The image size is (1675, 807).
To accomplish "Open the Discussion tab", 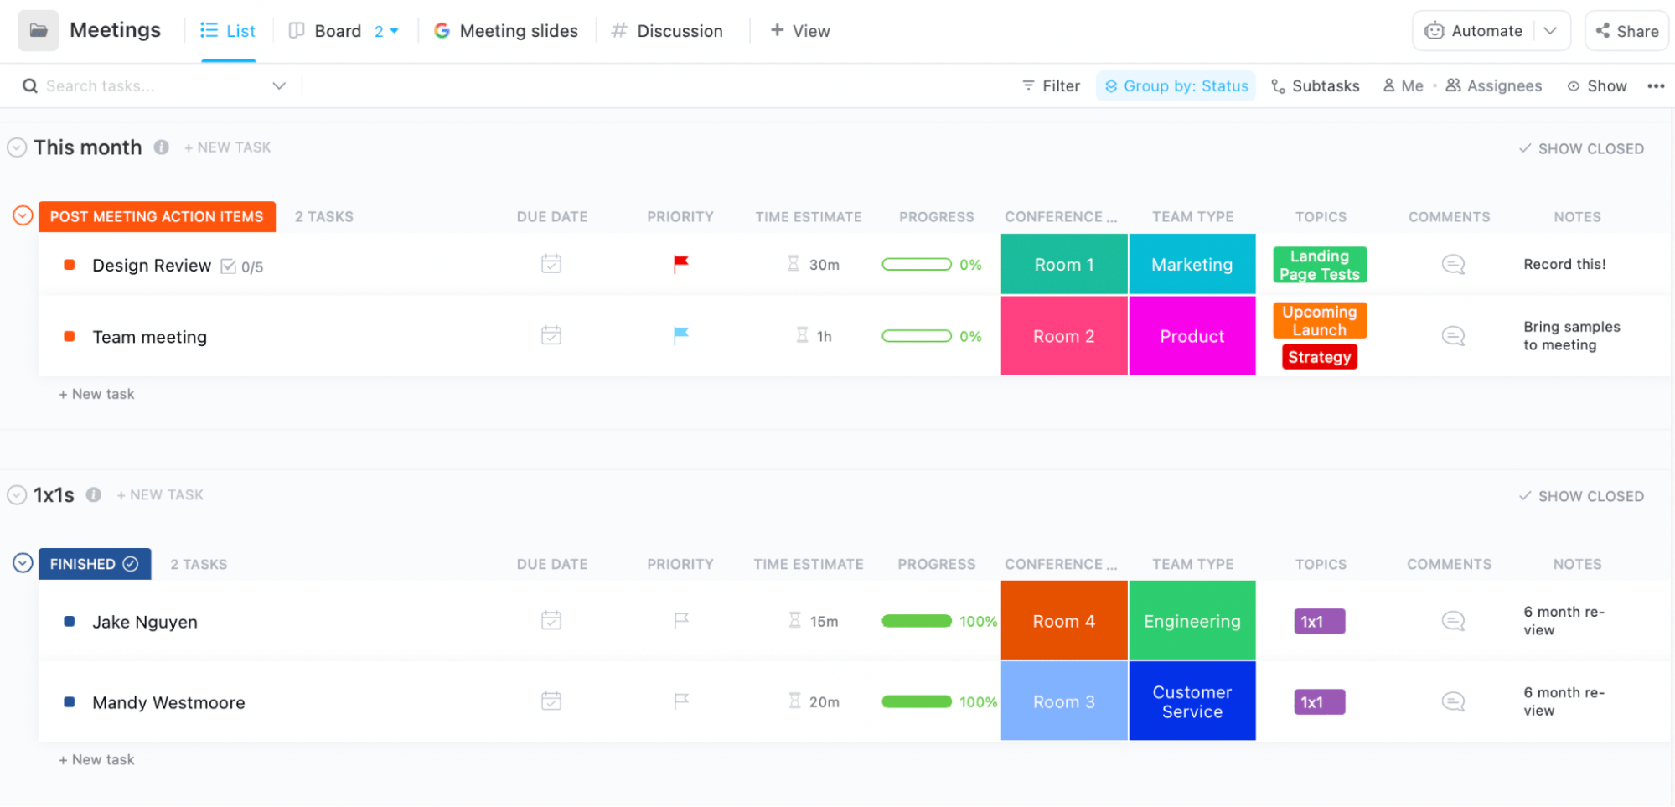I will pyautogui.click(x=667, y=31).
